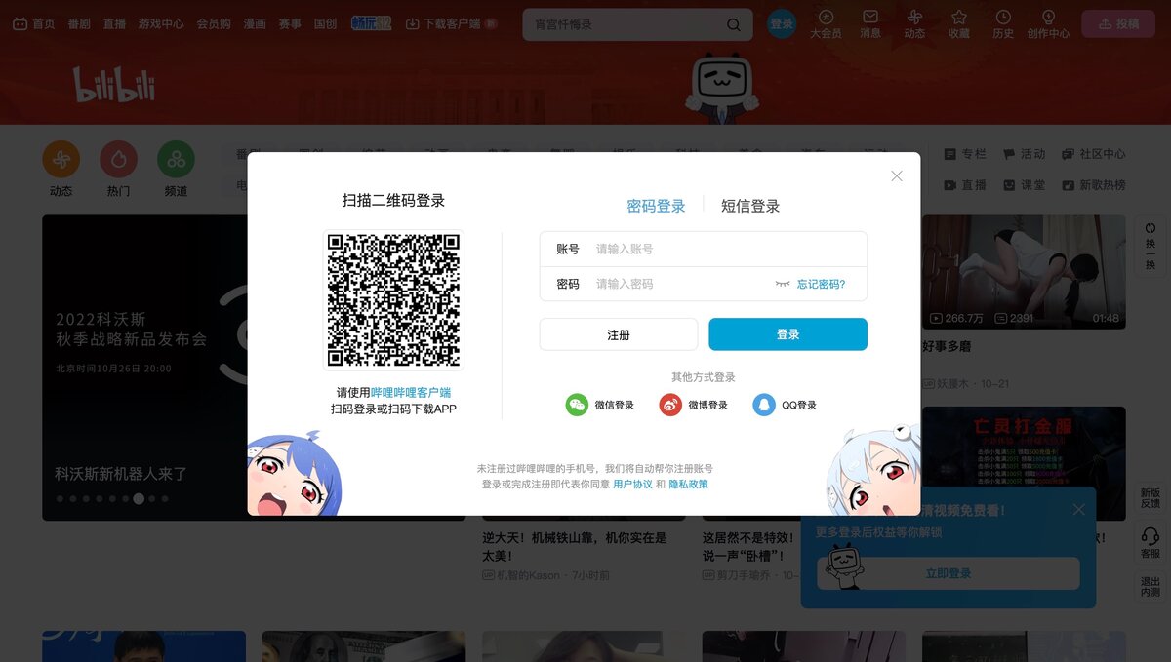Open 赛事 in top nav
Image resolution: width=1171 pixels, height=662 pixels.
290,23
